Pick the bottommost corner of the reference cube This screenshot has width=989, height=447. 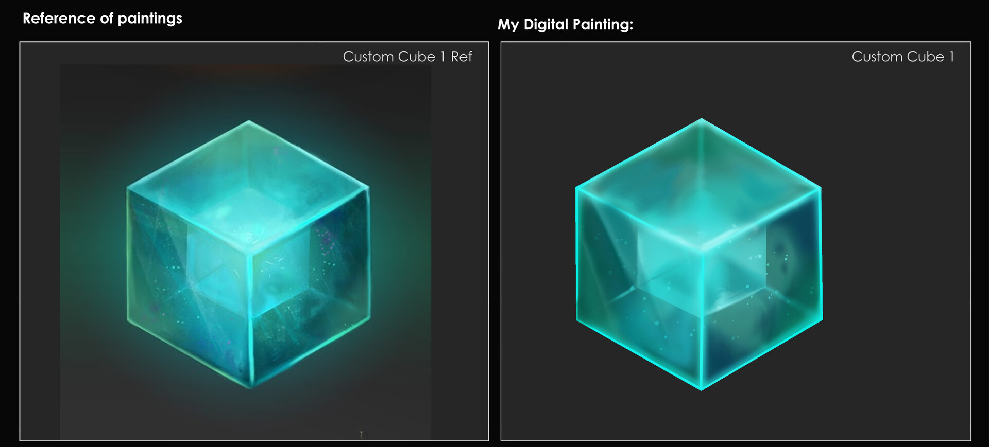click(251, 387)
